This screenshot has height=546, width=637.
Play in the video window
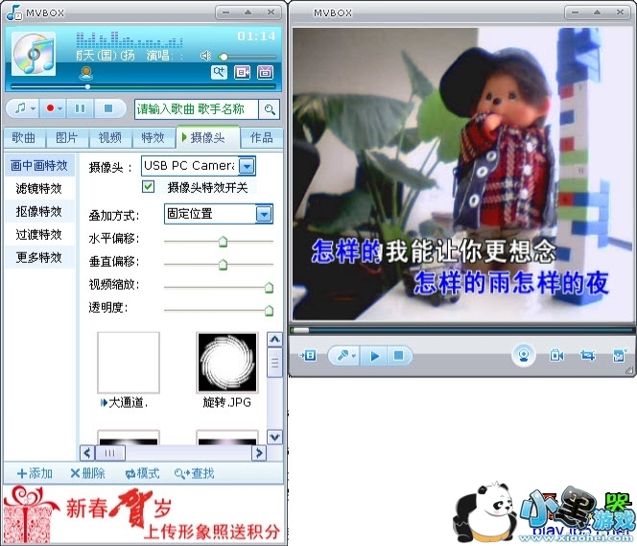tap(374, 356)
